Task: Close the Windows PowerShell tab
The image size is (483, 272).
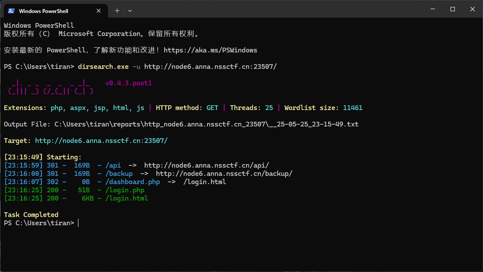Action: [x=100, y=11]
